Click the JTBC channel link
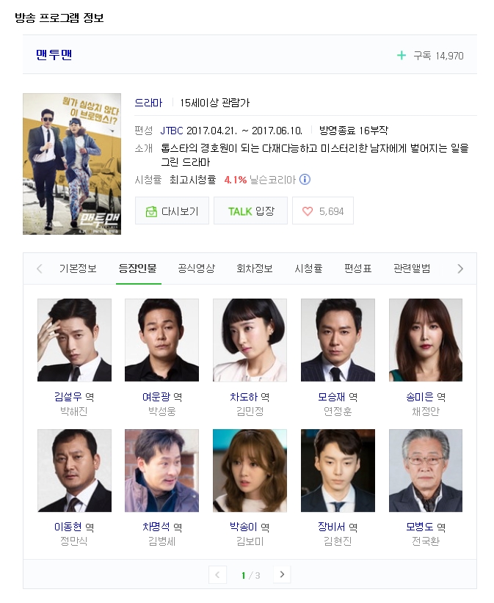Screen dimensions: 494x603 coord(172,131)
